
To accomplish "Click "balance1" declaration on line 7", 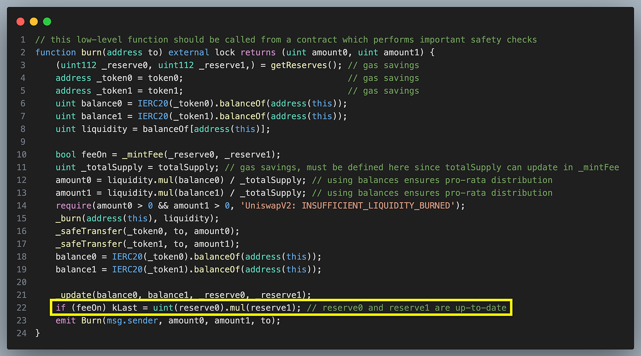I will pyautogui.click(x=101, y=117).
